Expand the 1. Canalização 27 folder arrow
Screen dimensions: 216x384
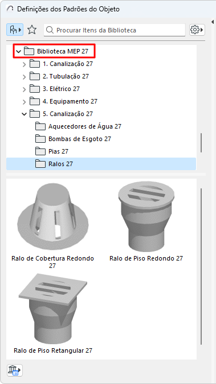click(24, 64)
